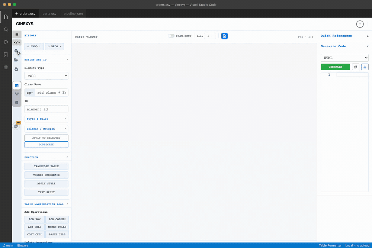Screen dimensions: 372x248
Task: Collapse the TABLE MANIPULATION TOOL section
Action: [67, 204]
